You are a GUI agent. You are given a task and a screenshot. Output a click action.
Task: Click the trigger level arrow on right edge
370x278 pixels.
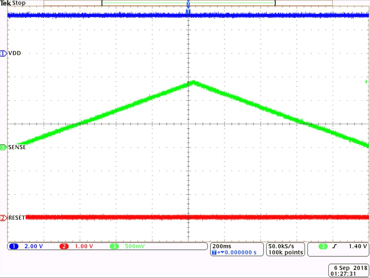(x=367, y=81)
